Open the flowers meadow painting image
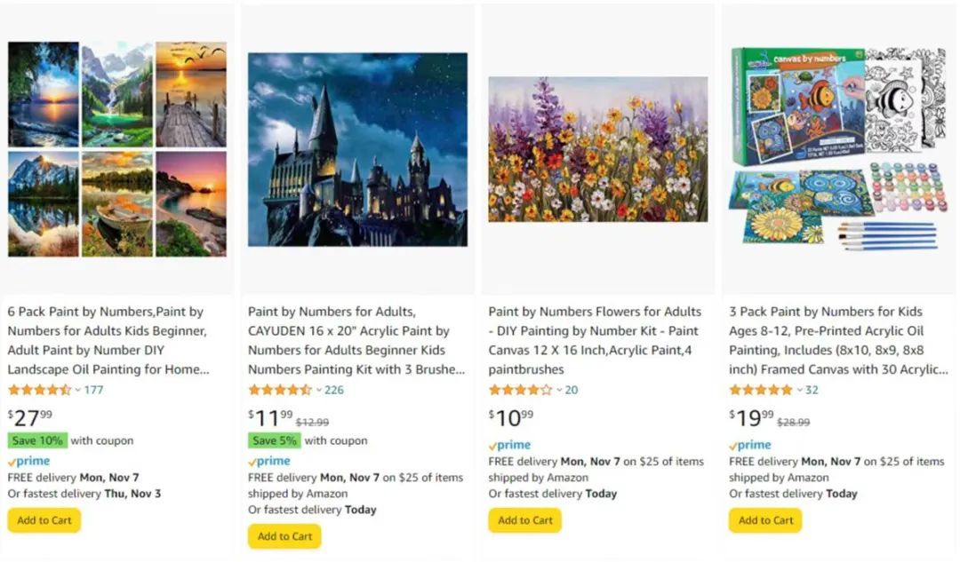This screenshot has width=960, height=562. point(598,149)
